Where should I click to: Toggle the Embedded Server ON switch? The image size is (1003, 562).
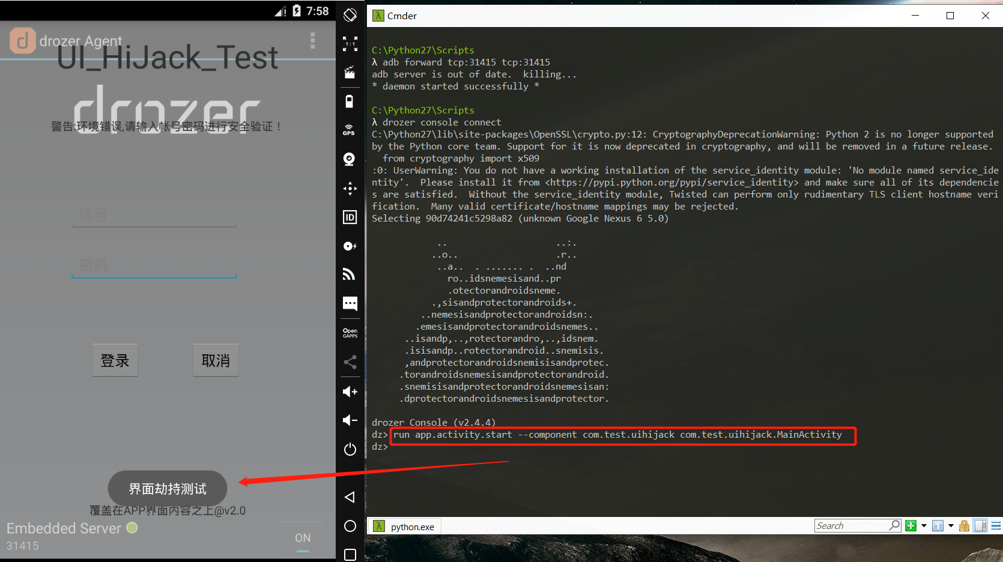[303, 537]
